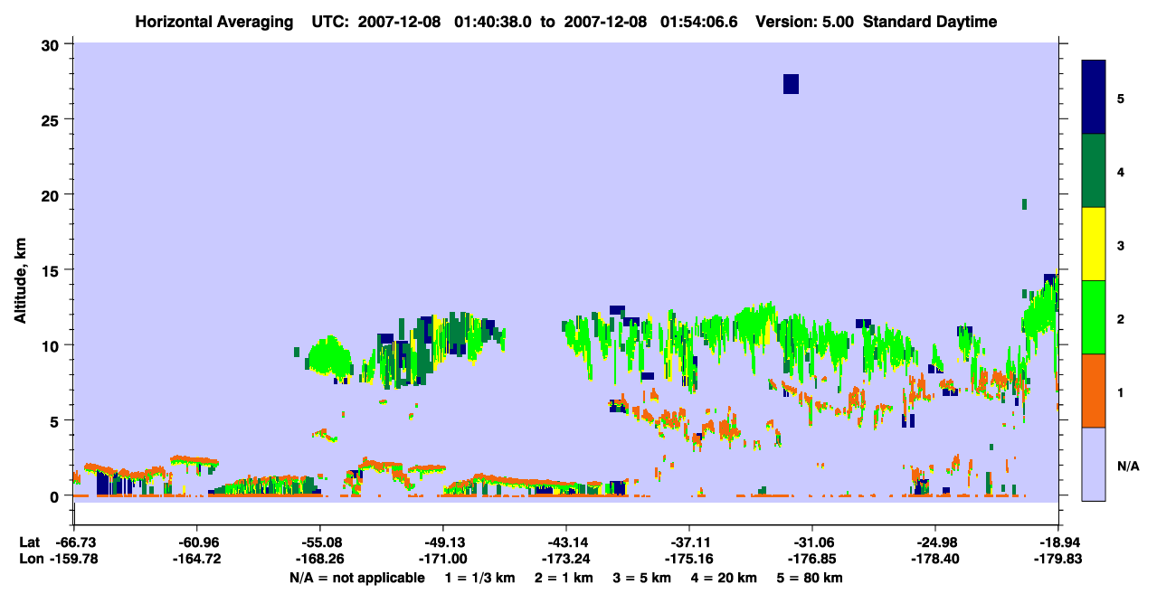Screen dimensions: 1176x603
Task: Click the dark blue colorbar segment labeled 5
Action: (1094, 97)
